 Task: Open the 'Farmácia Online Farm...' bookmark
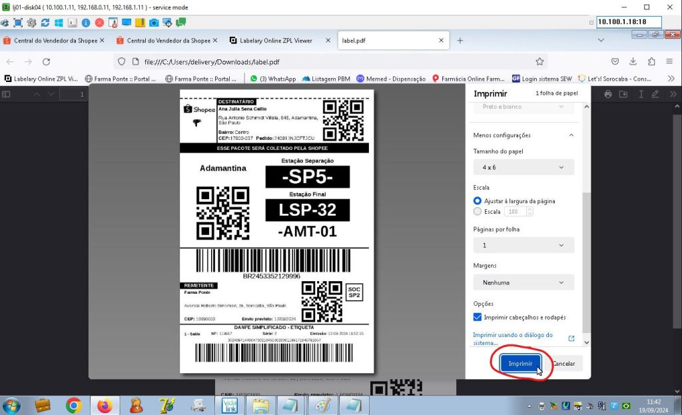coord(468,79)
